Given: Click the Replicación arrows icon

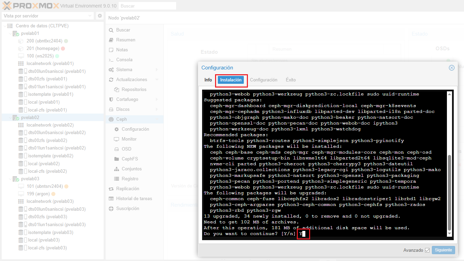Looking at the screenshot, I should 111,189.
